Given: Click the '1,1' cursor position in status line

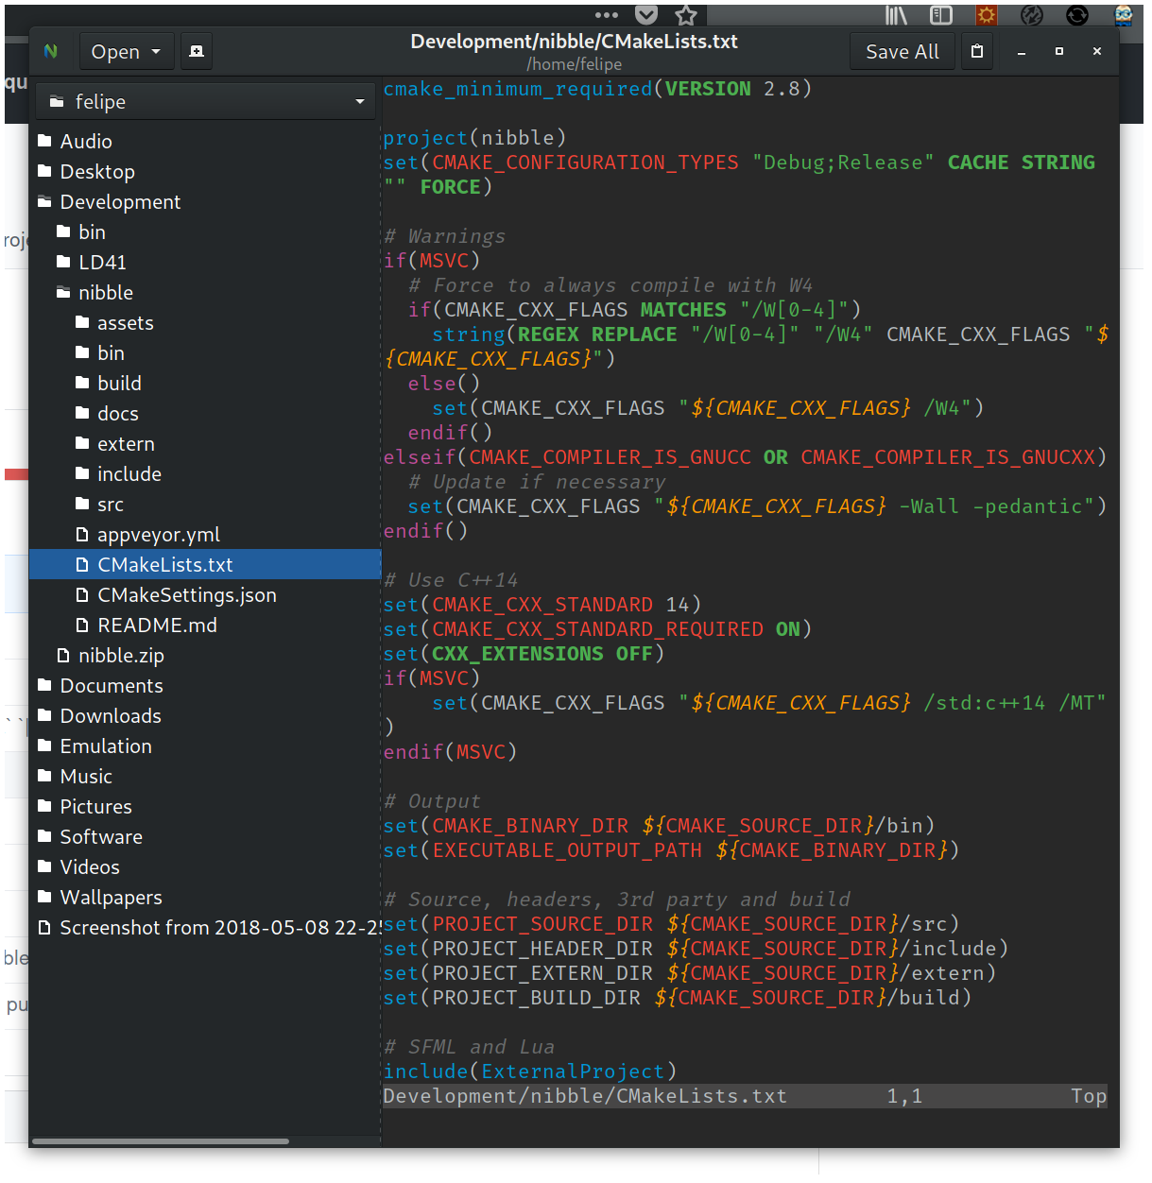Looking at the screenshot, I should coord(904,1096).
